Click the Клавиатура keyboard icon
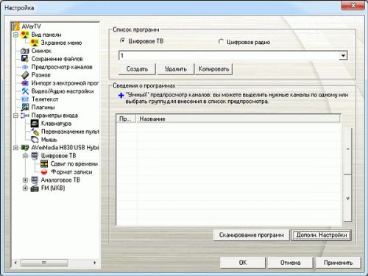Viewport: 368px width, 276px height. point(35,124)
